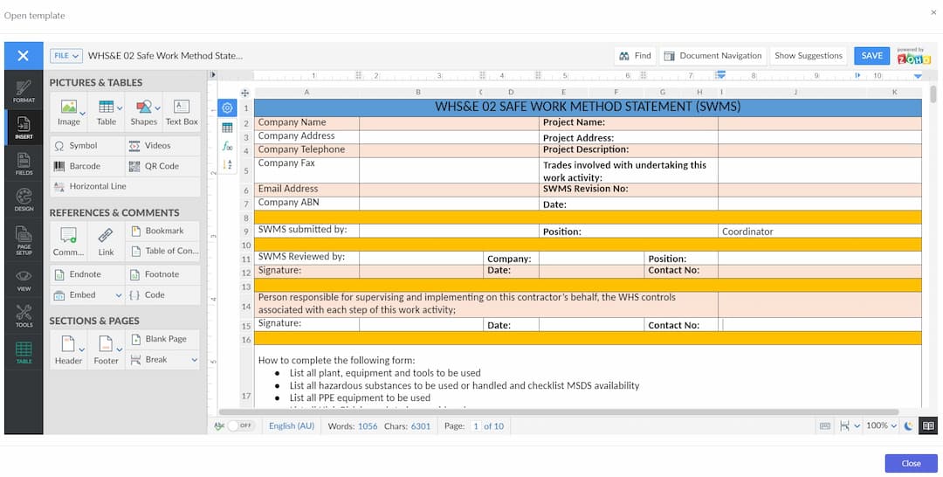Open the formula (fx) table tool

[x=227, y=146]
